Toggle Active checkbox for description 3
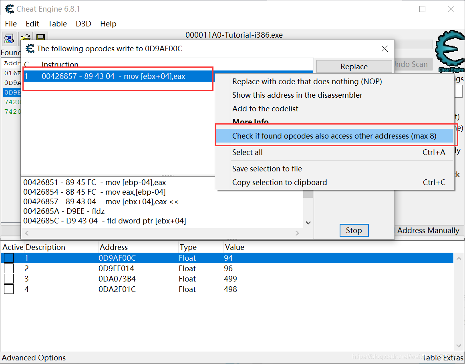The width and height of the screenshot is (465, 364). [x=9, y=279]
